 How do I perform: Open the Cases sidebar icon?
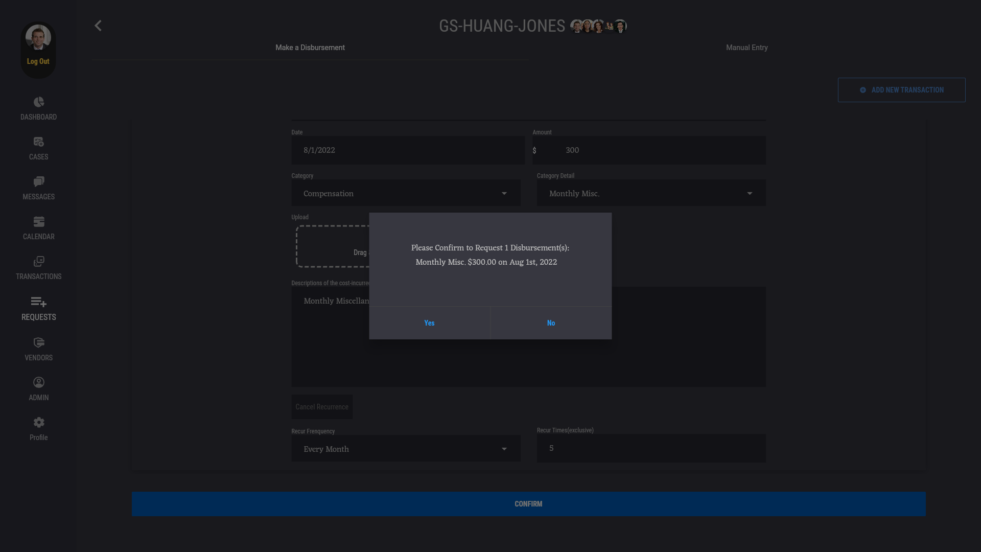pos(39,142)
